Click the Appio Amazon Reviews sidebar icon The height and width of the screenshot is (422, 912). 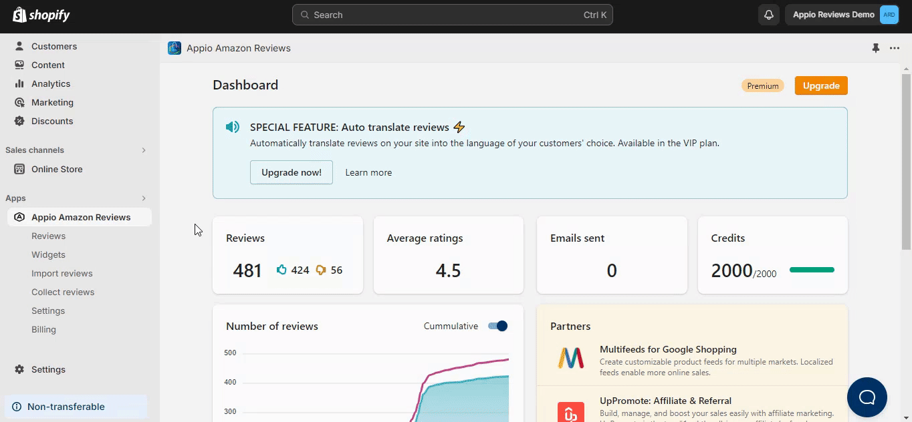pyautogui.click(x=19, y=217)
